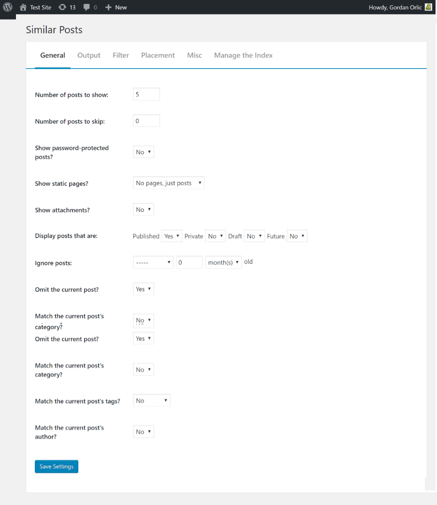Expand the month(s) unit dropdown
The width and height of the screenshot is (437, 505).
point(223,262)
